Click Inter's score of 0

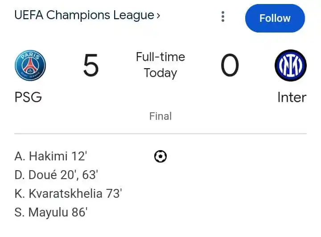(230, 65)
